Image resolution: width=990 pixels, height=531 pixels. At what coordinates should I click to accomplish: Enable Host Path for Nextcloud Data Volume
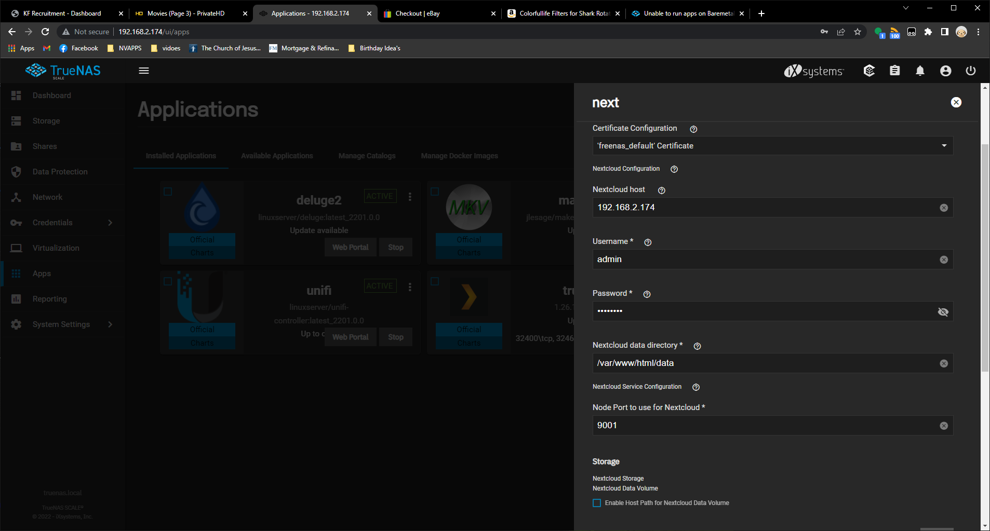(x=597, y=503)
